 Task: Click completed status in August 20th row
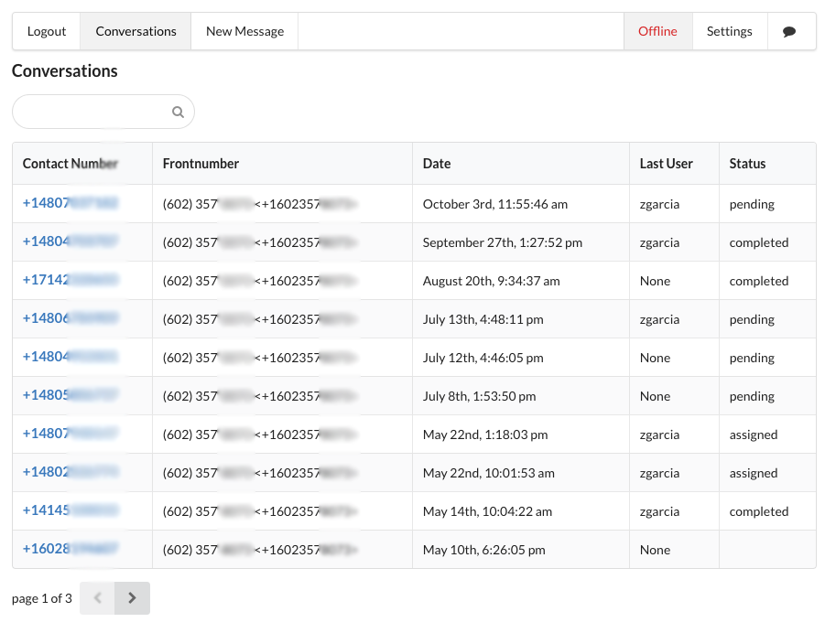(759, 281)
